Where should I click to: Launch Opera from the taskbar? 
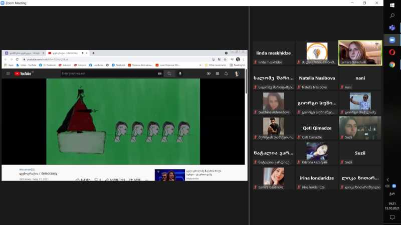(x=392, y=52)
